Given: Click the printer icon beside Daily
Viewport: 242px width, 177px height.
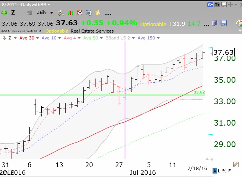Looking at the screenshot, I should [x=29, y=13].
